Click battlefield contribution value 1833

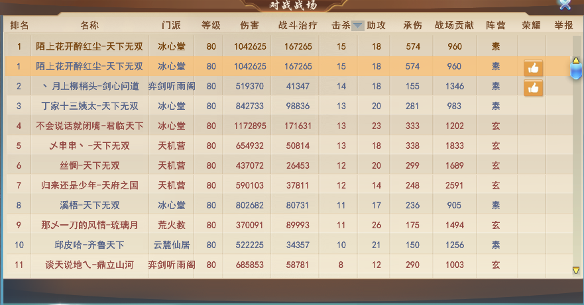pyautogui.click(x=455, y=146)
